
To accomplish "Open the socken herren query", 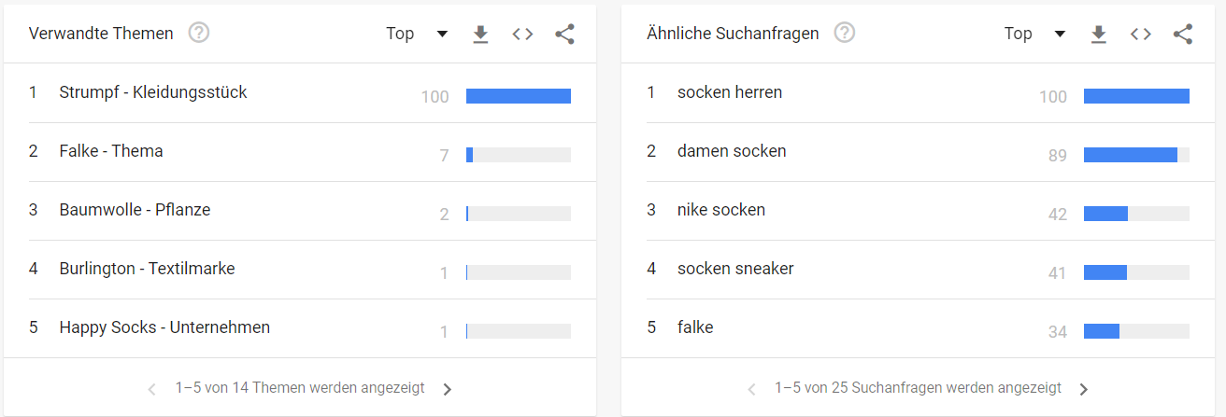I will pos(730,92).
